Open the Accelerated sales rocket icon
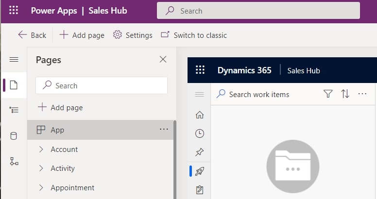 click(x=199, y=171)
